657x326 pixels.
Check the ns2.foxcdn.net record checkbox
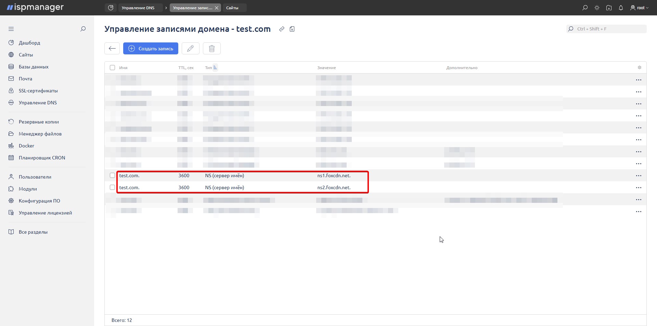(x=112, y=187)
